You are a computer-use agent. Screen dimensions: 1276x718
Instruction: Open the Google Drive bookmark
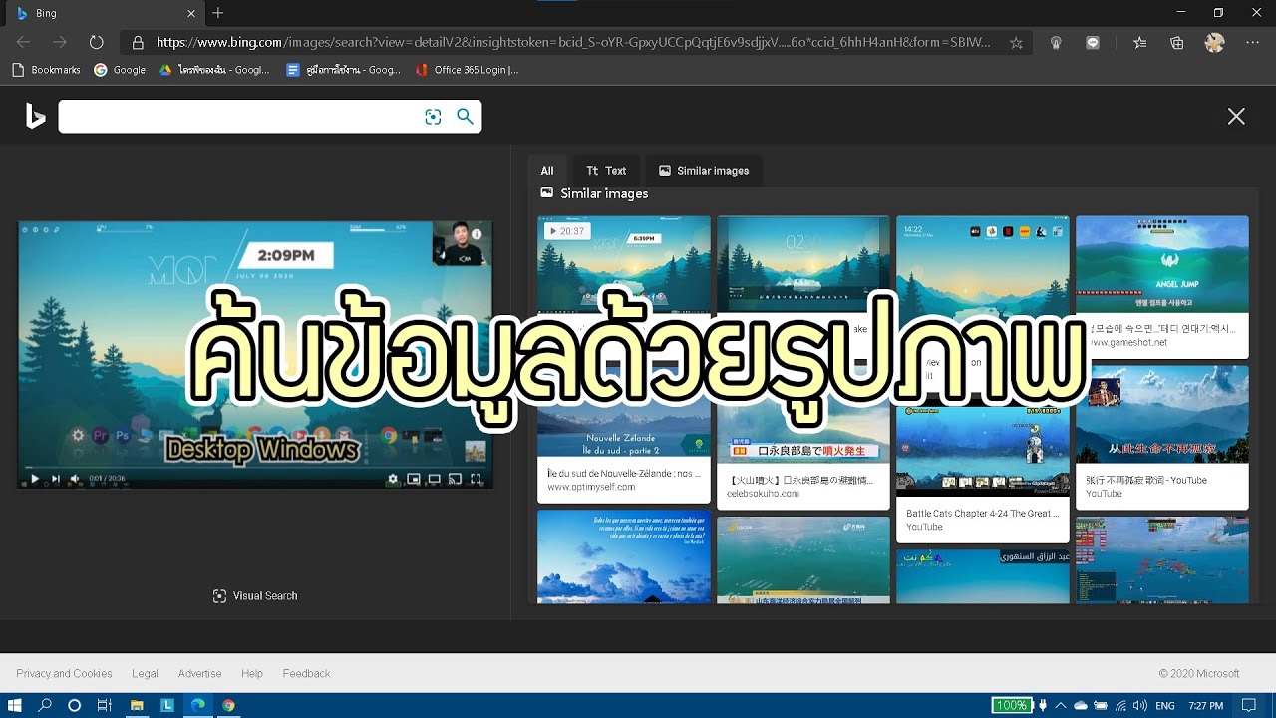pyautogui.click(x=214, y=70)
